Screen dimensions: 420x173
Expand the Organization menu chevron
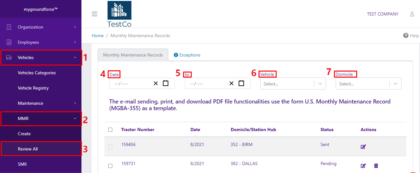pos(75,27)
